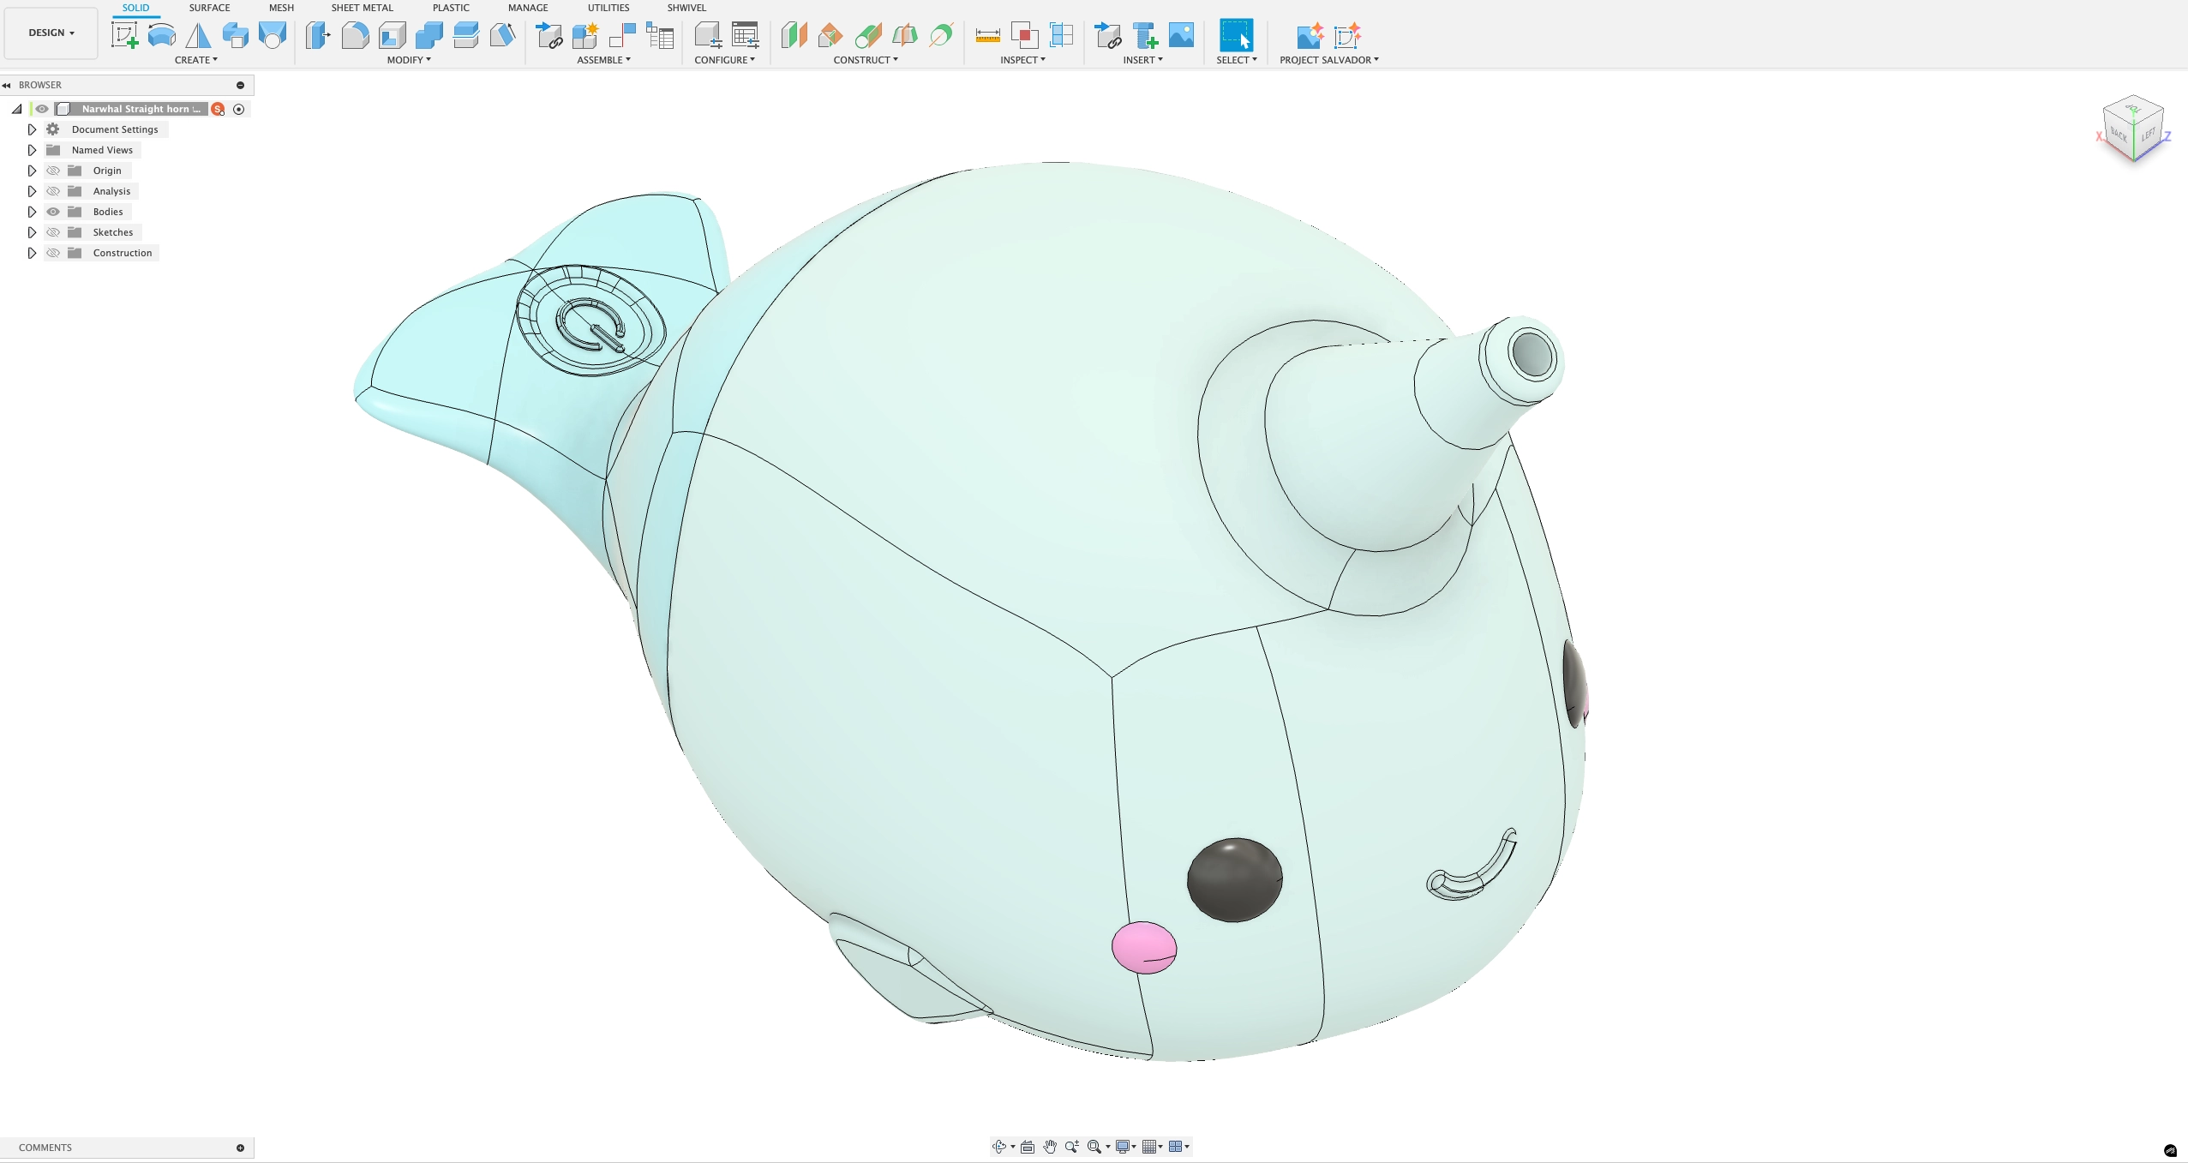Click the pan hand icon in navigation bar
2188x1163 pixels.
point(1050,1147)
